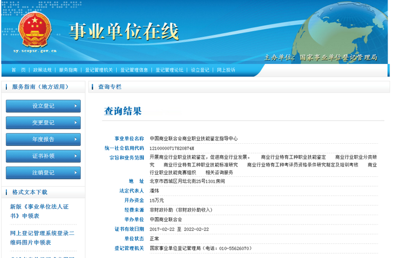Click the 查询专栏 section header
The height and width of the screenshot is (258, 394).
tap(239, 87)
